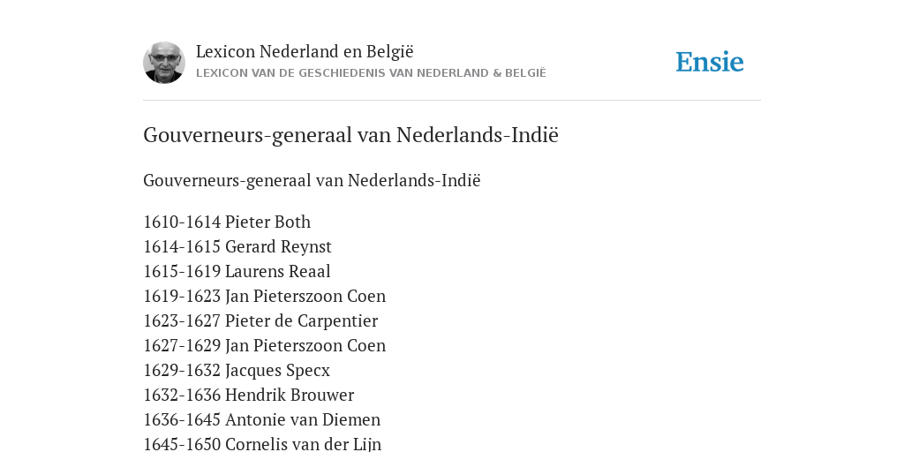Click the Antonie van Diemen entry
Viewport: 904px width, 452px height.
(303, 419)
